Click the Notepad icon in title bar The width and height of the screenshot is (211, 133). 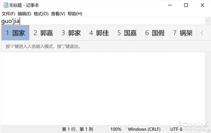6,5
